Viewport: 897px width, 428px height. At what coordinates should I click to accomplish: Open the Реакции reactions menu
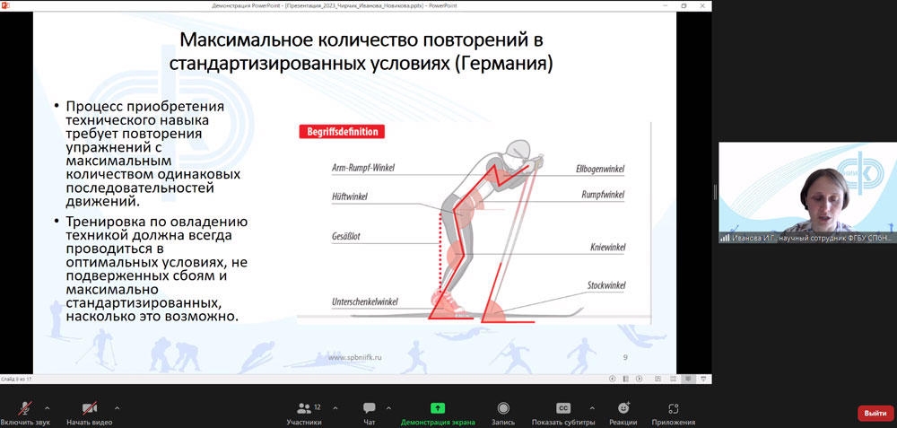point(623,413)
